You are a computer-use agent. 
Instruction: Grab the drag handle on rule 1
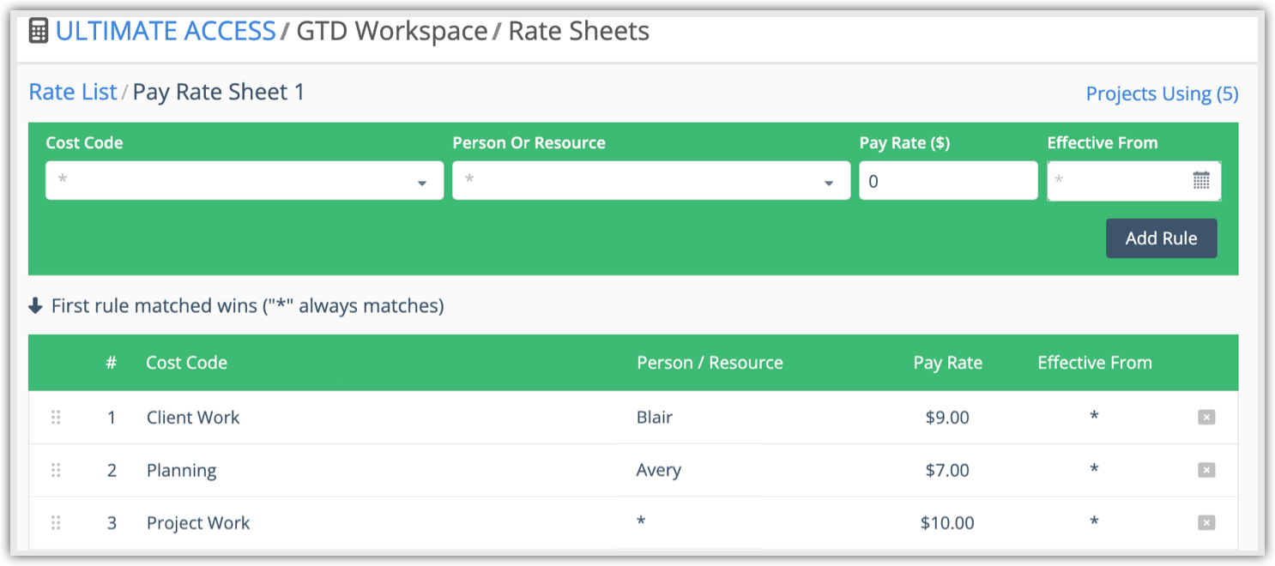56,418
